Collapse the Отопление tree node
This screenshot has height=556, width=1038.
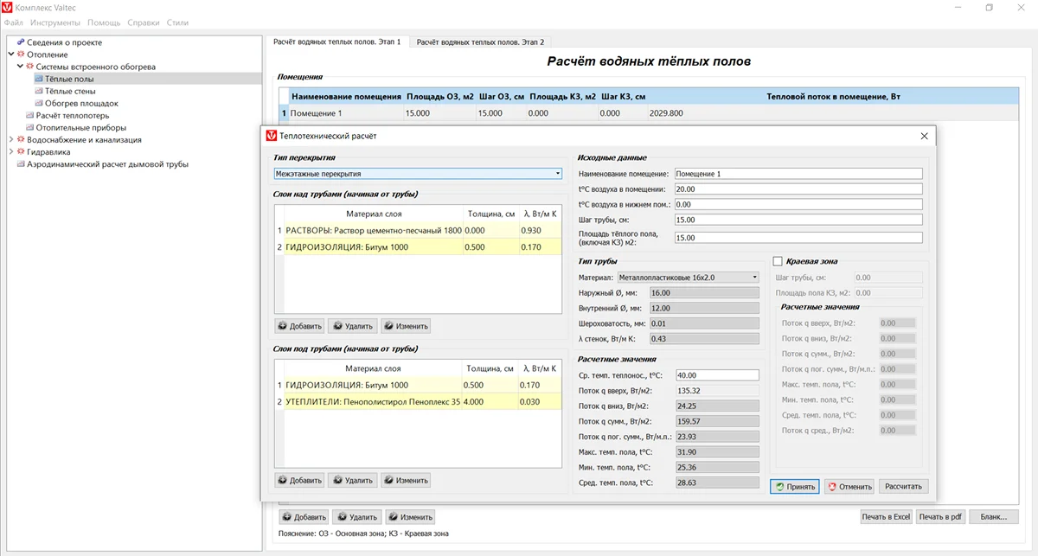[11, 54]
